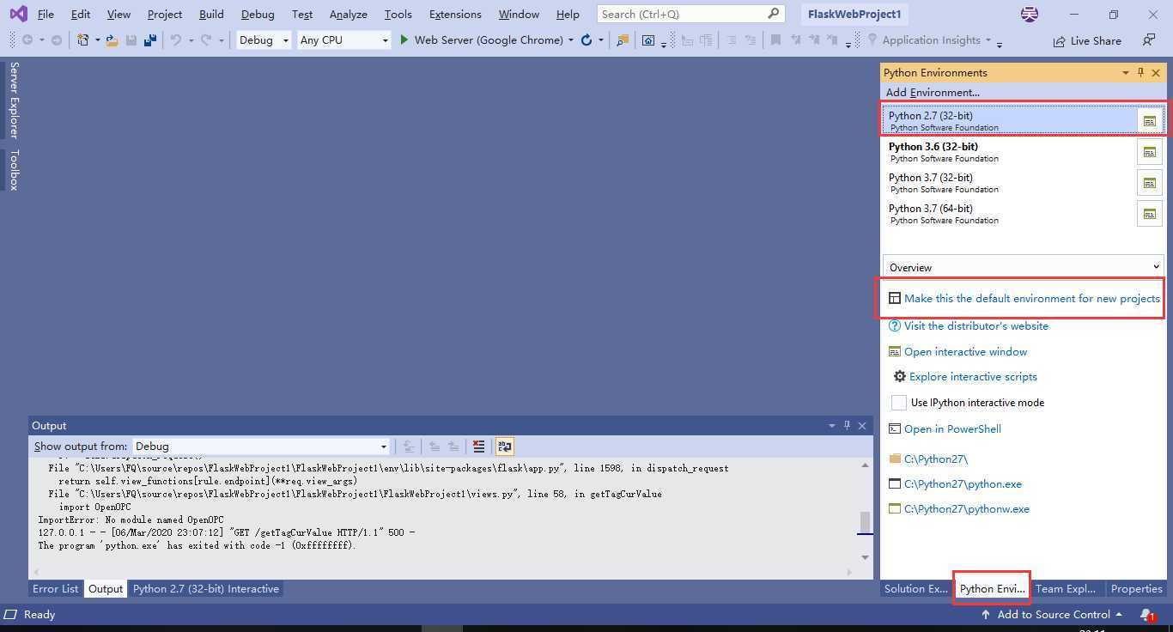
Task: Close the Output panel
Action: [x=862, y=426]
